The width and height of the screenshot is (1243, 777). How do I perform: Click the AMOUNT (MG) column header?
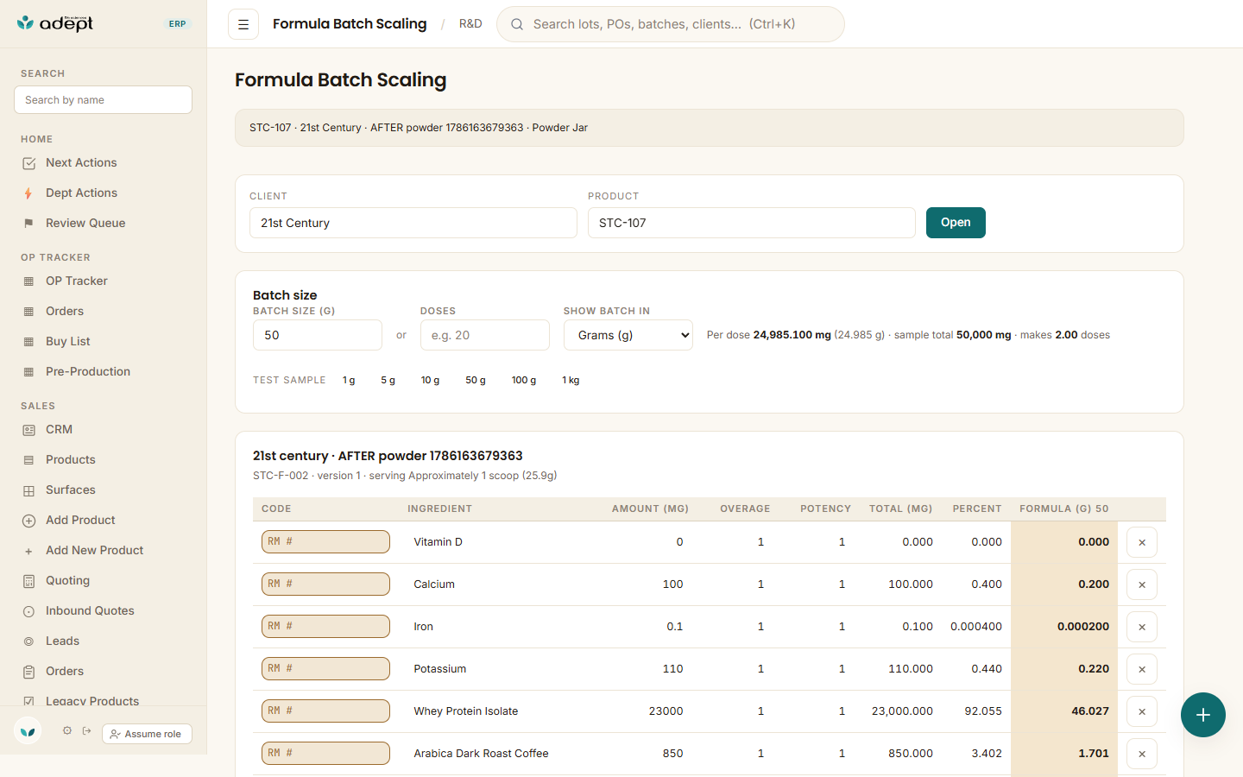click(x=650, y=509)
